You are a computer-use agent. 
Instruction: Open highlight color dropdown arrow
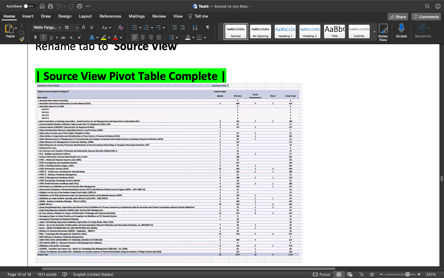pyautogui.click(x=109, y=37)
